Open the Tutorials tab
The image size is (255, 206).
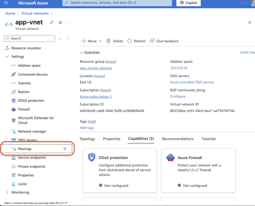tap(209, 139)
